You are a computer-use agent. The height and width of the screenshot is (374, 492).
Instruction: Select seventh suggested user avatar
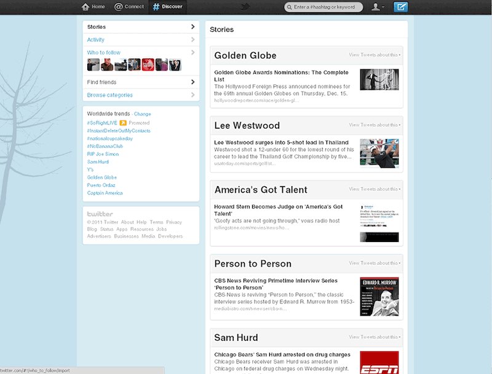pyautogui.click(x=175, y=64)
